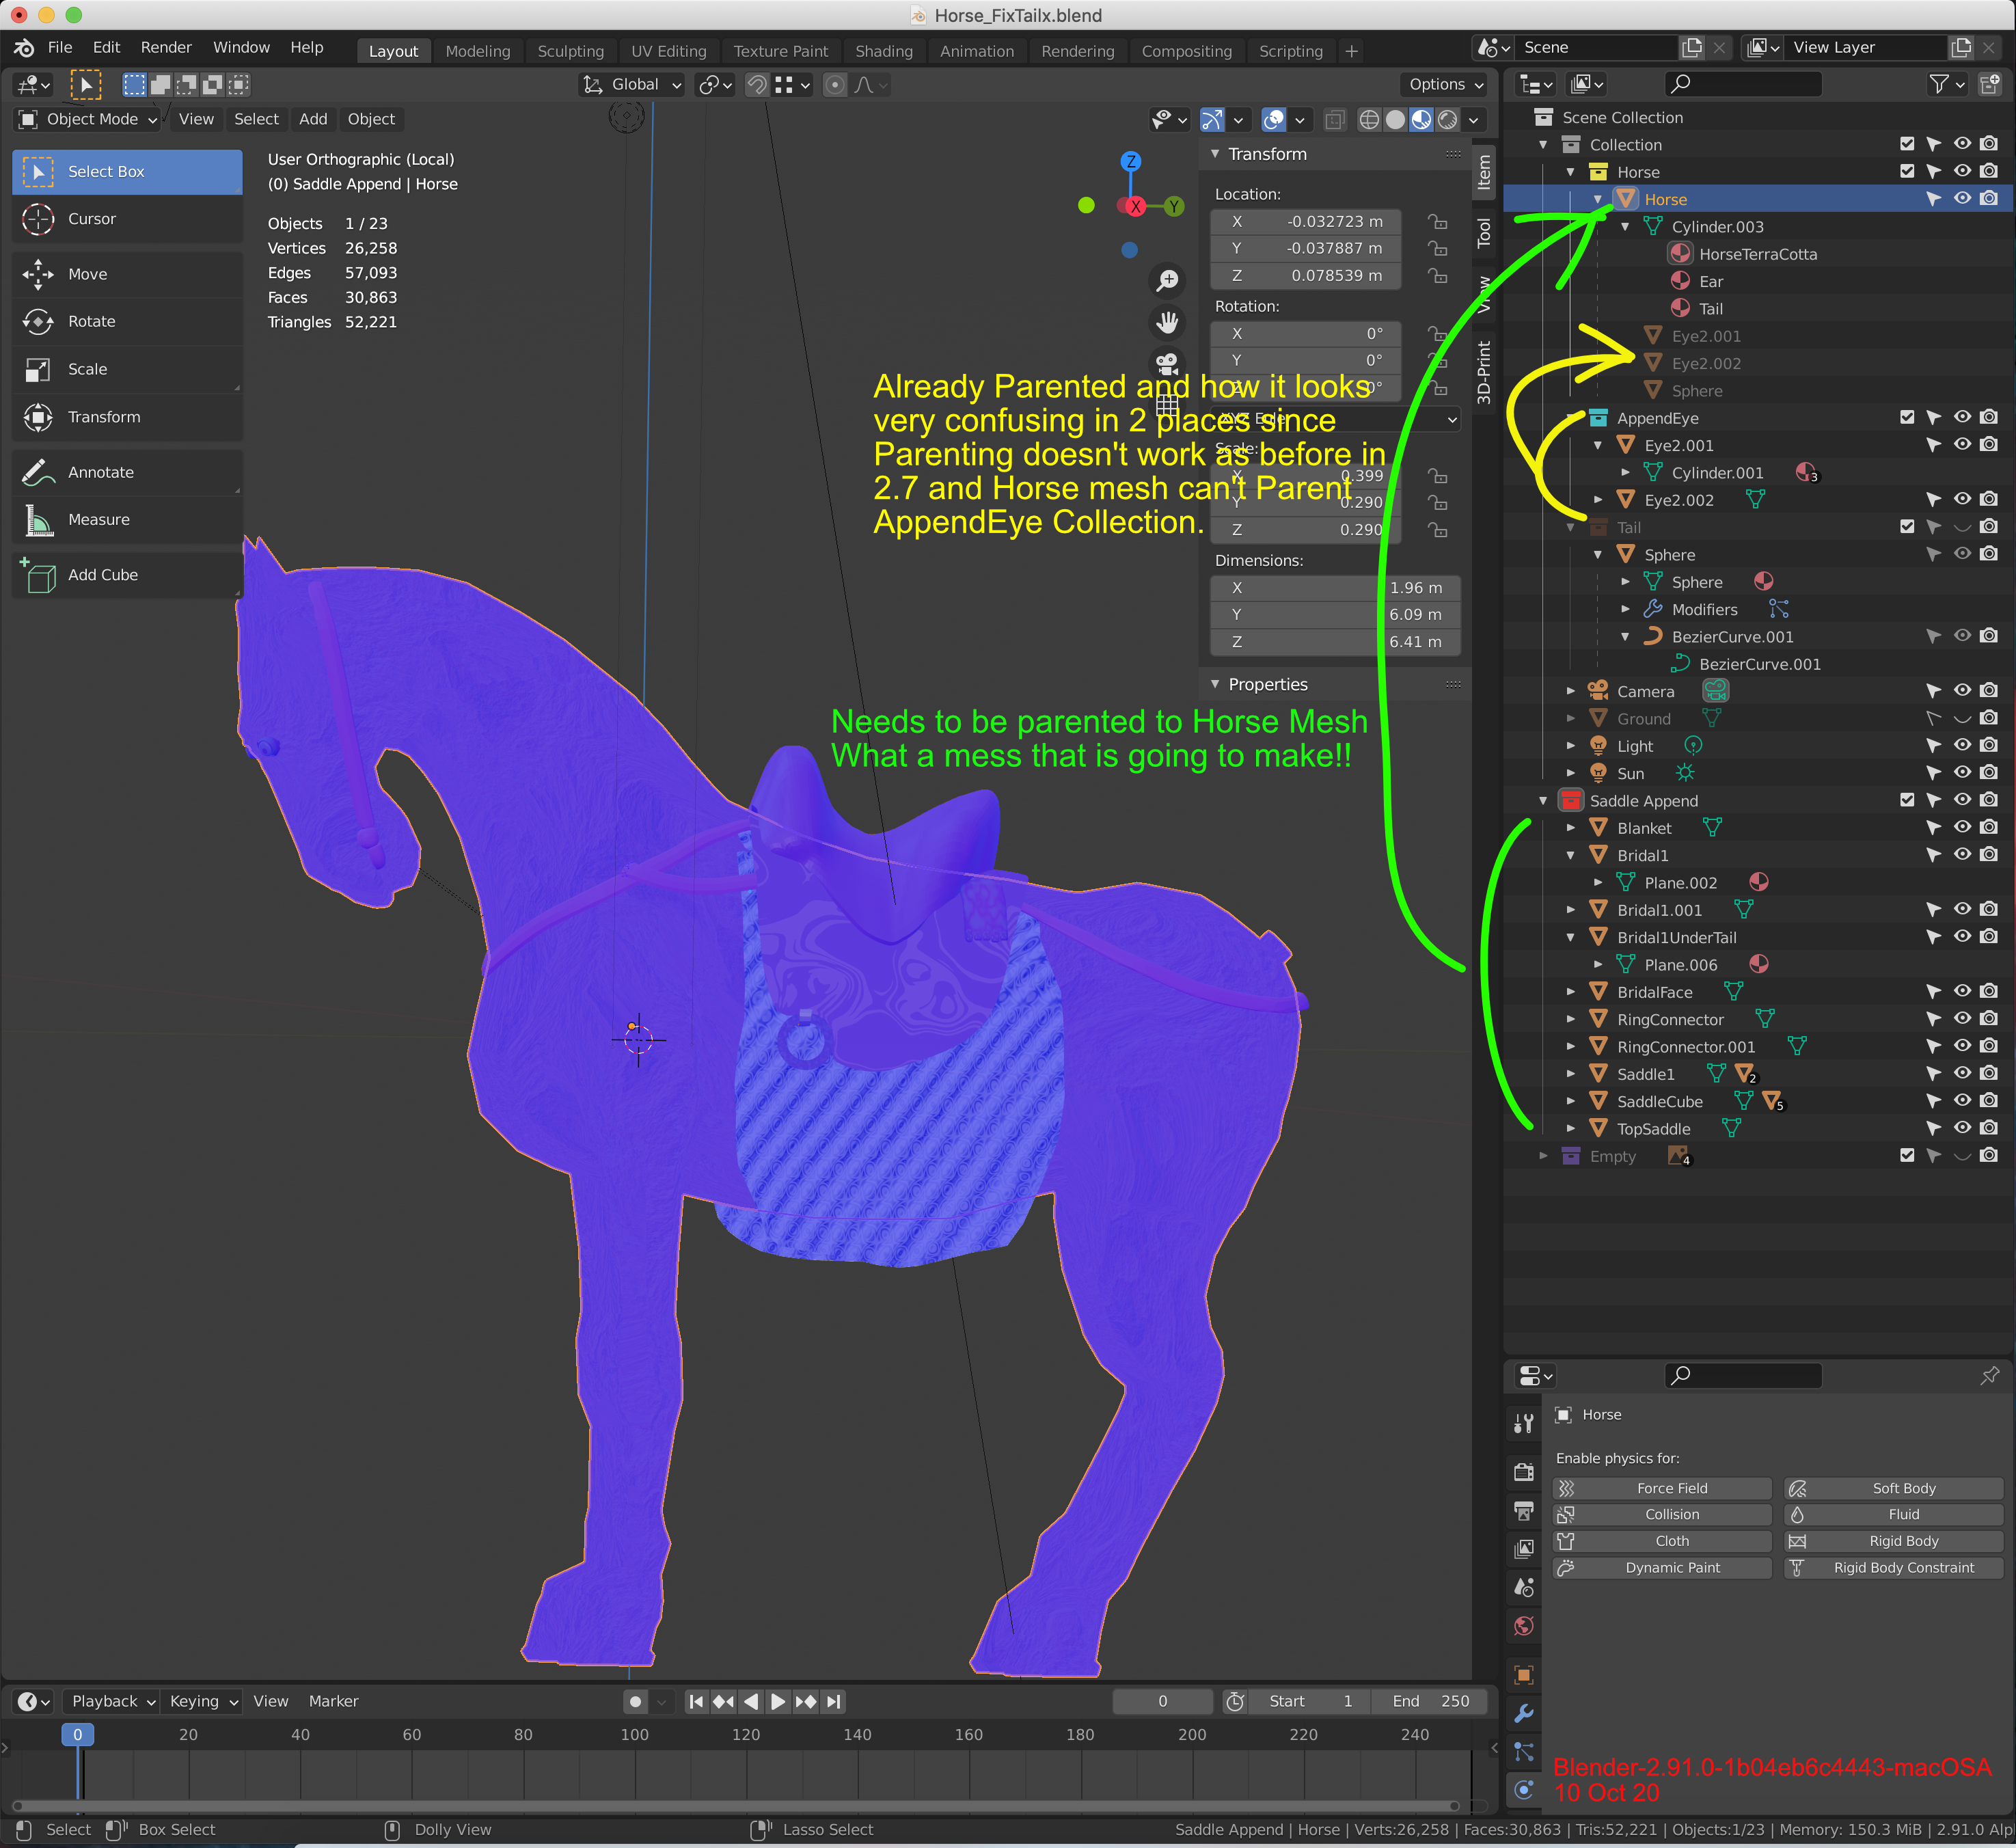
Task: Click the play animation button
Action: 777,1701
